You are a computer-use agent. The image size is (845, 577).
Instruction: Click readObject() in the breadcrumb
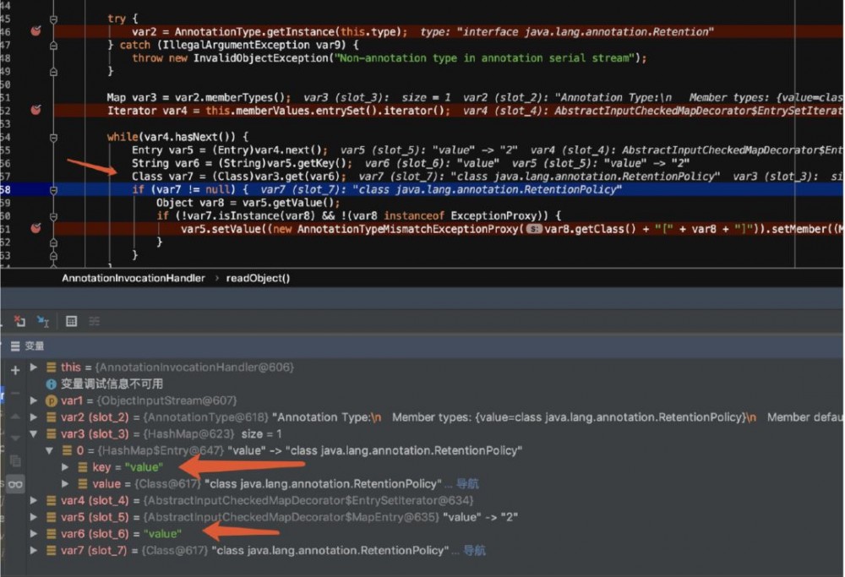tap(258, 279)
